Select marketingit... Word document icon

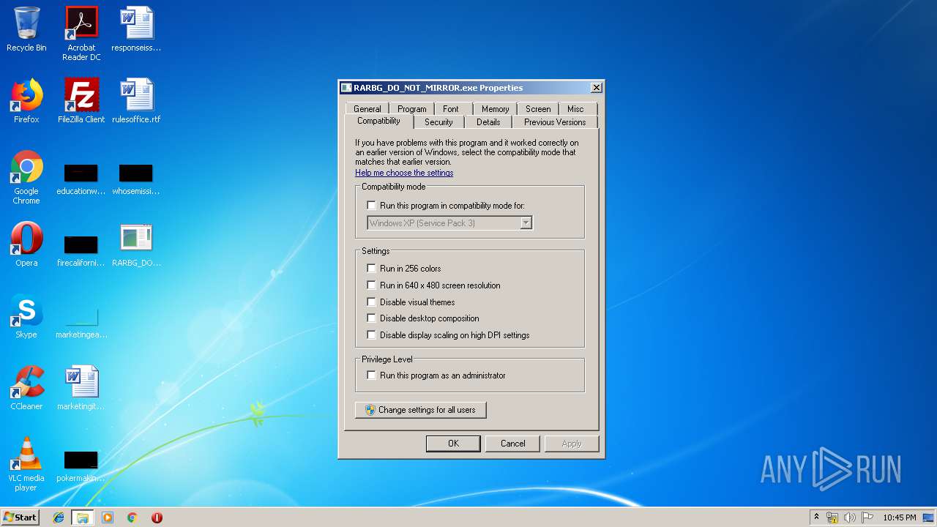pos(81,388)
